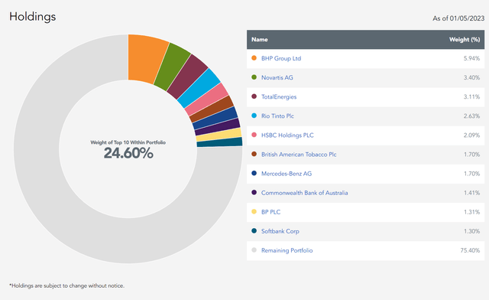The image size is (489, 300).
Task: Click the 1.30% weight value
Action: point(471,231)
